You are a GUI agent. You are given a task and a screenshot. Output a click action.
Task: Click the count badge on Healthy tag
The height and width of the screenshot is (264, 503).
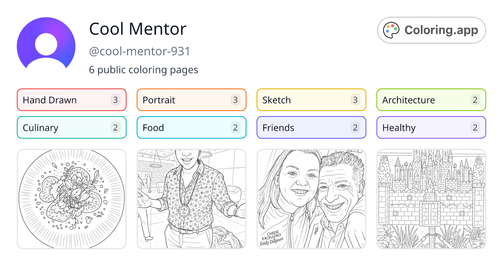pos(474,127)
